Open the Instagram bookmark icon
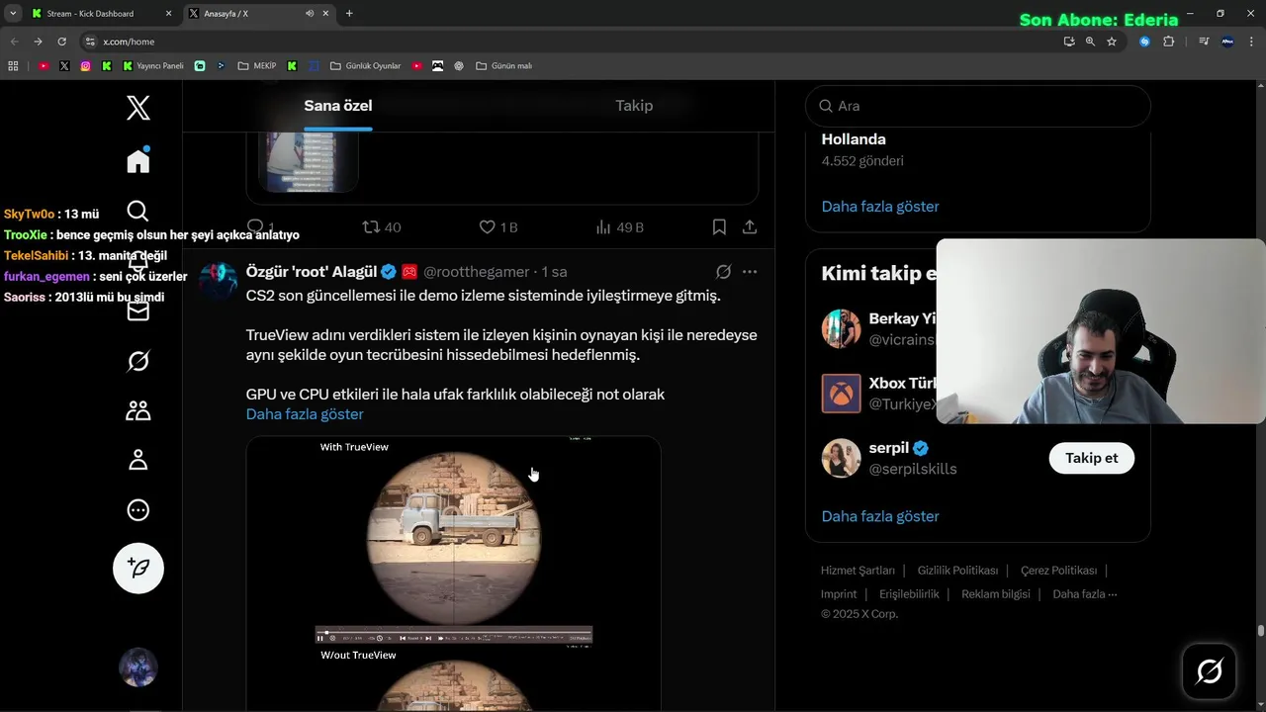 [x=85, y=66]
